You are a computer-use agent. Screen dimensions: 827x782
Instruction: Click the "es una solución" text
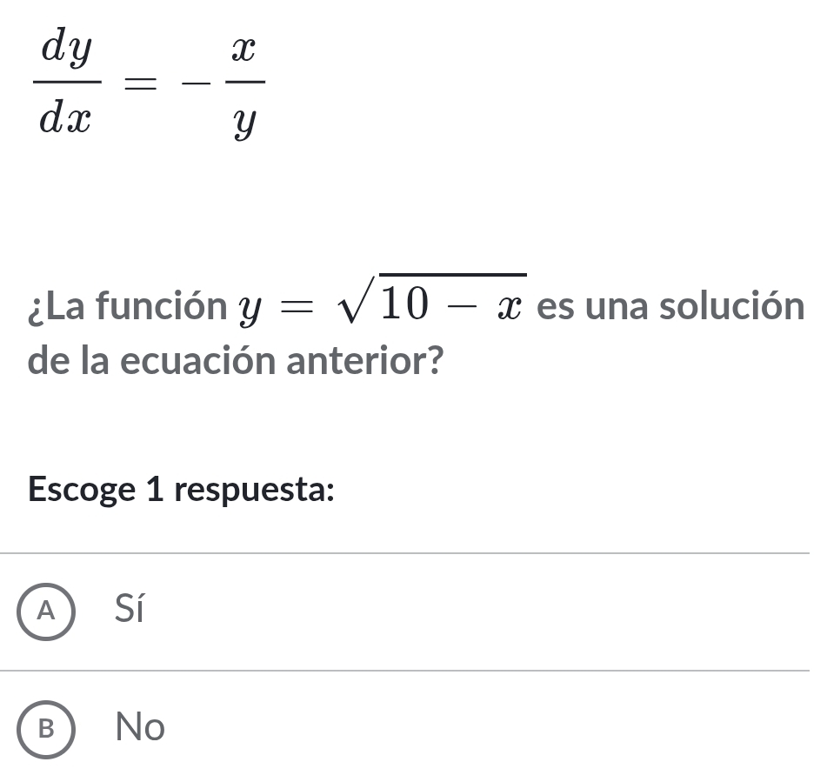669,307
